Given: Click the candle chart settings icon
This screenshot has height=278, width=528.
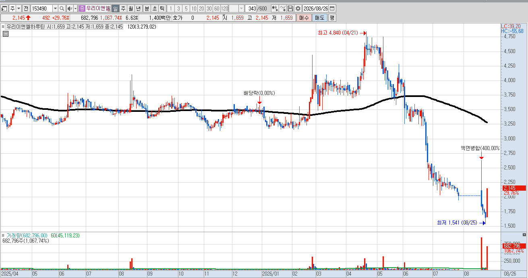Looking at the screenshot, I should point(275,8).
